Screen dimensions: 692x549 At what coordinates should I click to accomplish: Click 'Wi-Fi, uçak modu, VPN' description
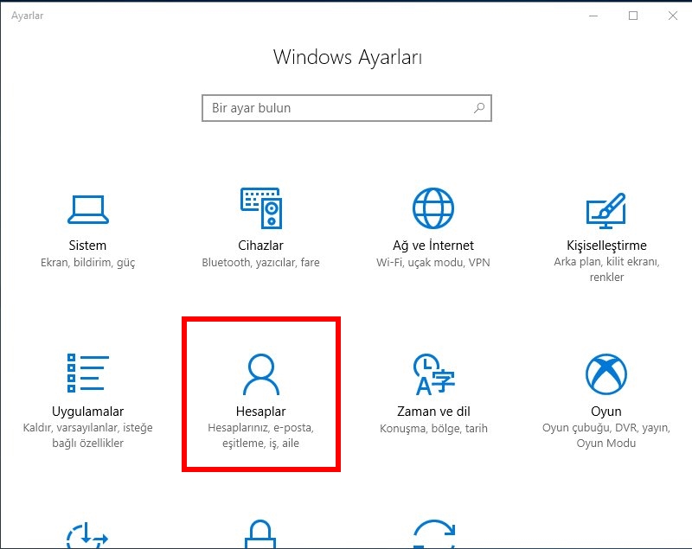(433, 263)
